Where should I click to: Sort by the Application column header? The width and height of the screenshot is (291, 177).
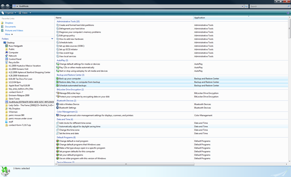click(241, 18)
